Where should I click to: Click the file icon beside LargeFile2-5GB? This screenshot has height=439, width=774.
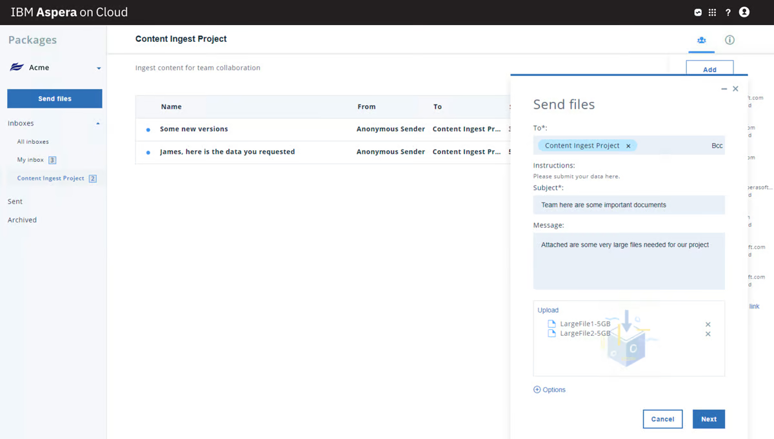[x=552, y=333]
